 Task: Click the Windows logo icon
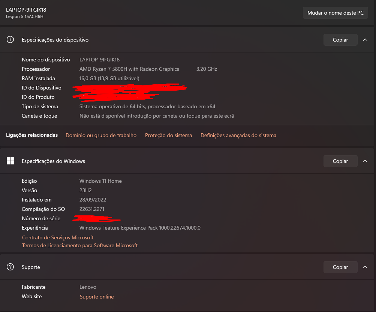coord(10,161)
